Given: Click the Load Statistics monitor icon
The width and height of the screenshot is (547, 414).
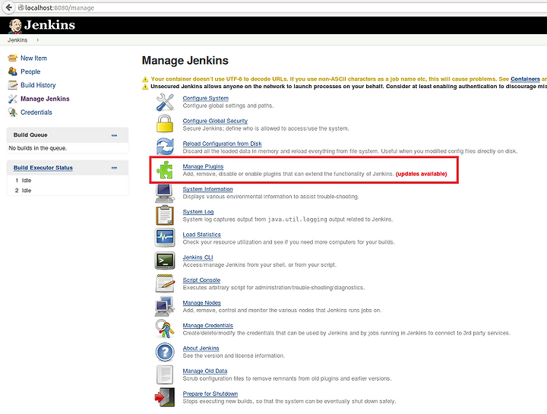Looking at the screenshot, I should click(165, 238).
